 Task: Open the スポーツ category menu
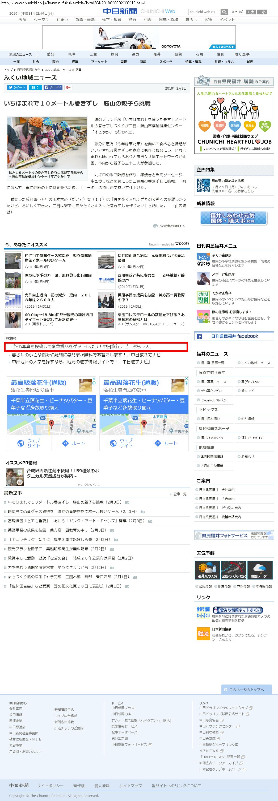point(166,62)
